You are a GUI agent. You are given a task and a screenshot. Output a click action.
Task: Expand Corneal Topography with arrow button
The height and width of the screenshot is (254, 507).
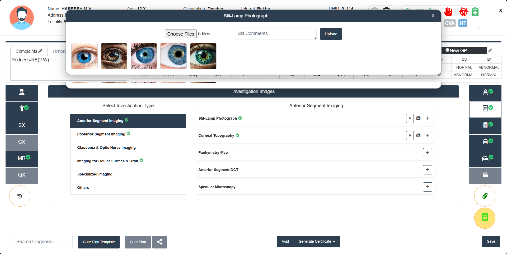tap(410, 135)
